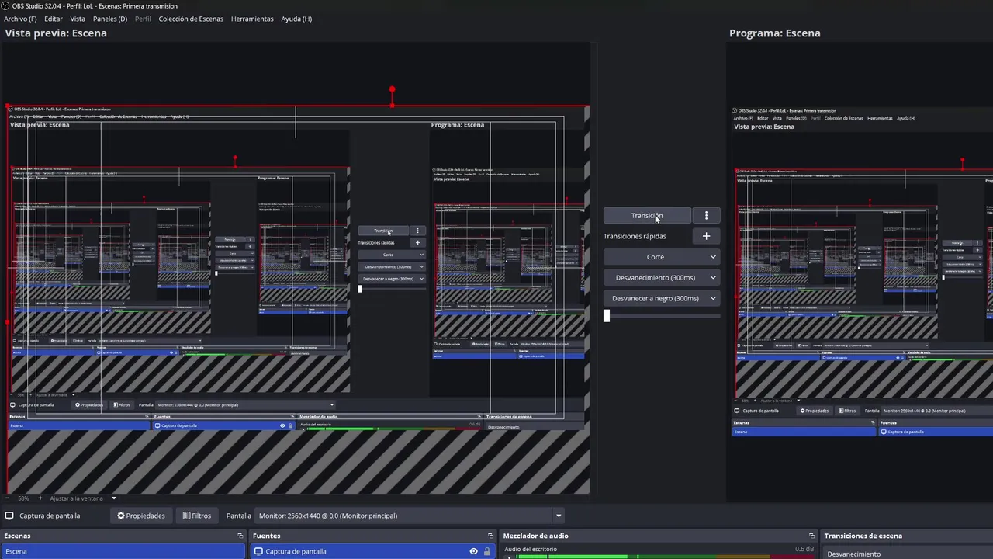The image size is (993, 559).
Task: Open the Archivo (F) menu
Action: (x=20, y=19)
